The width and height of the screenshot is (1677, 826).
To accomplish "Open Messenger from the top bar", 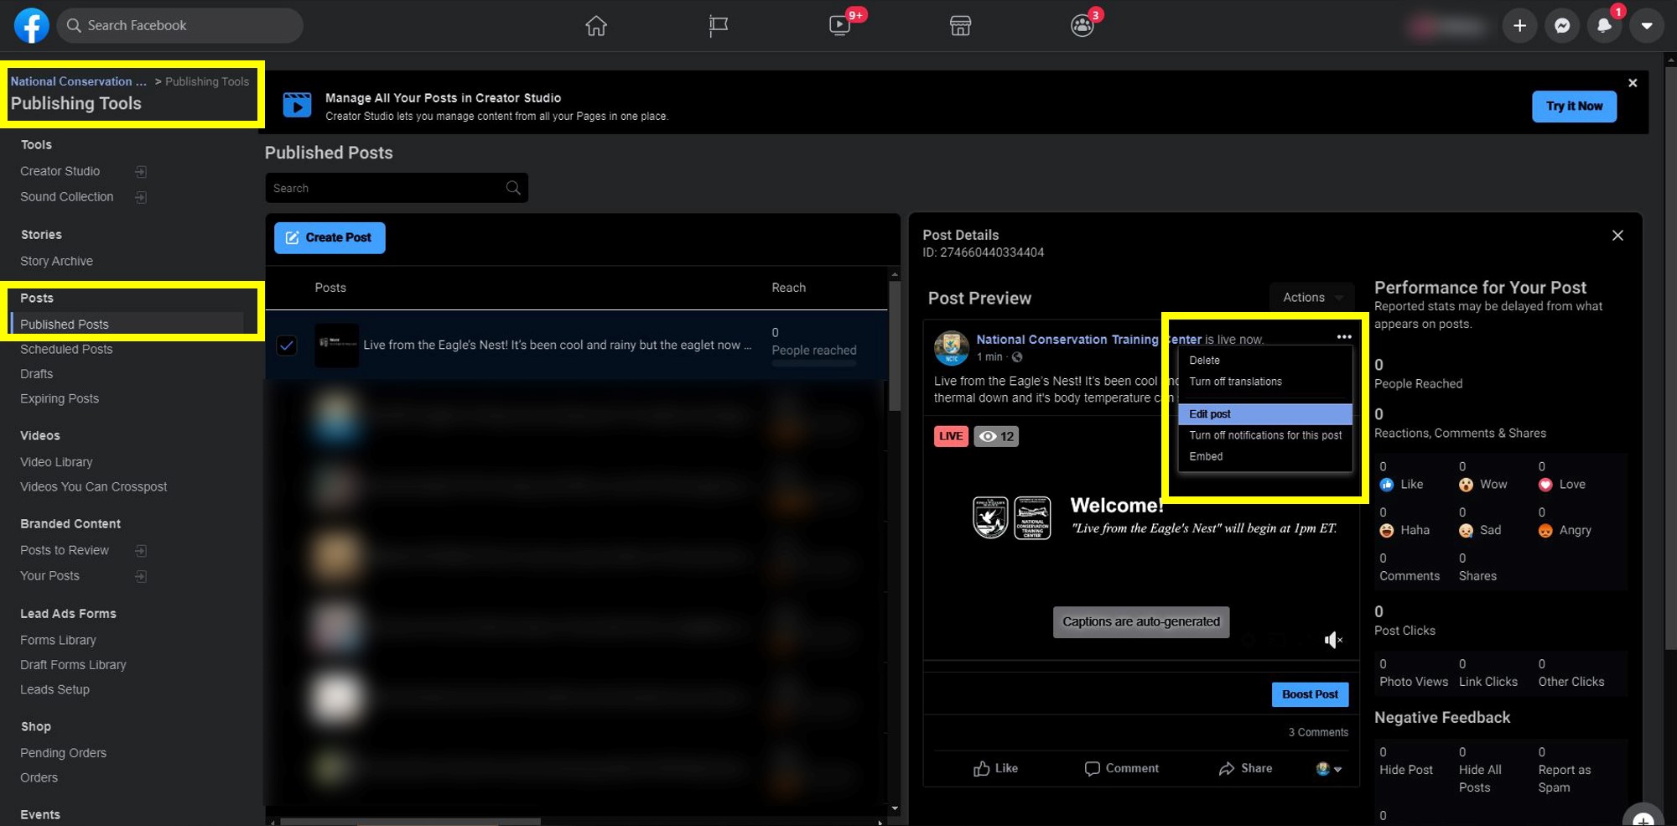I will 1562,26.
